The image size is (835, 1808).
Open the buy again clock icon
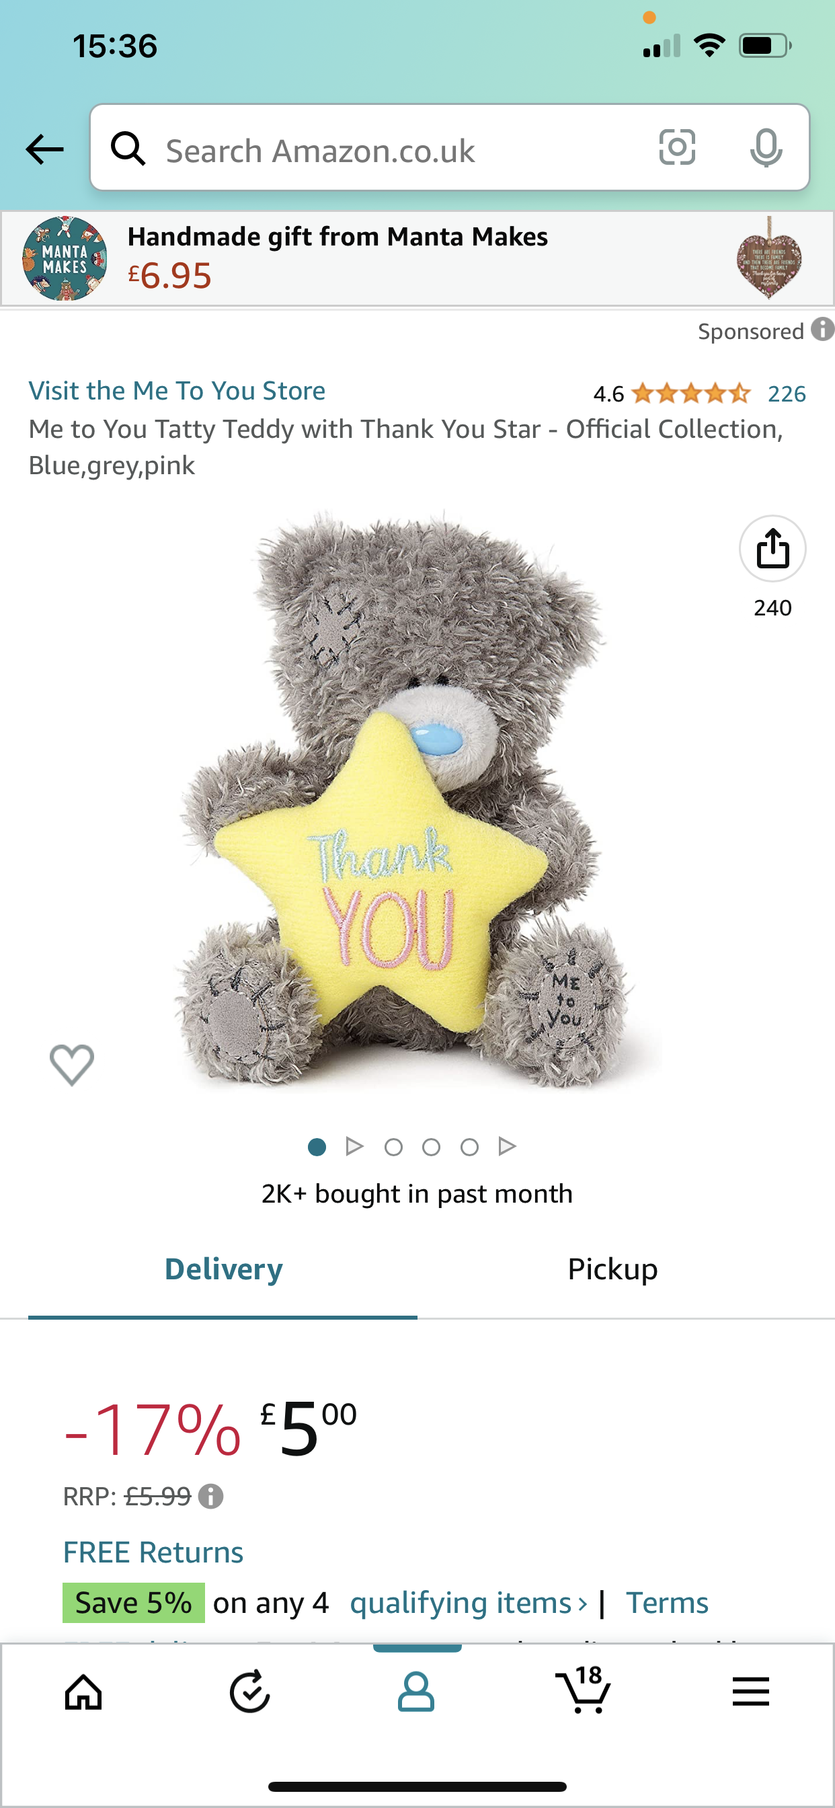click(250, 1692)
